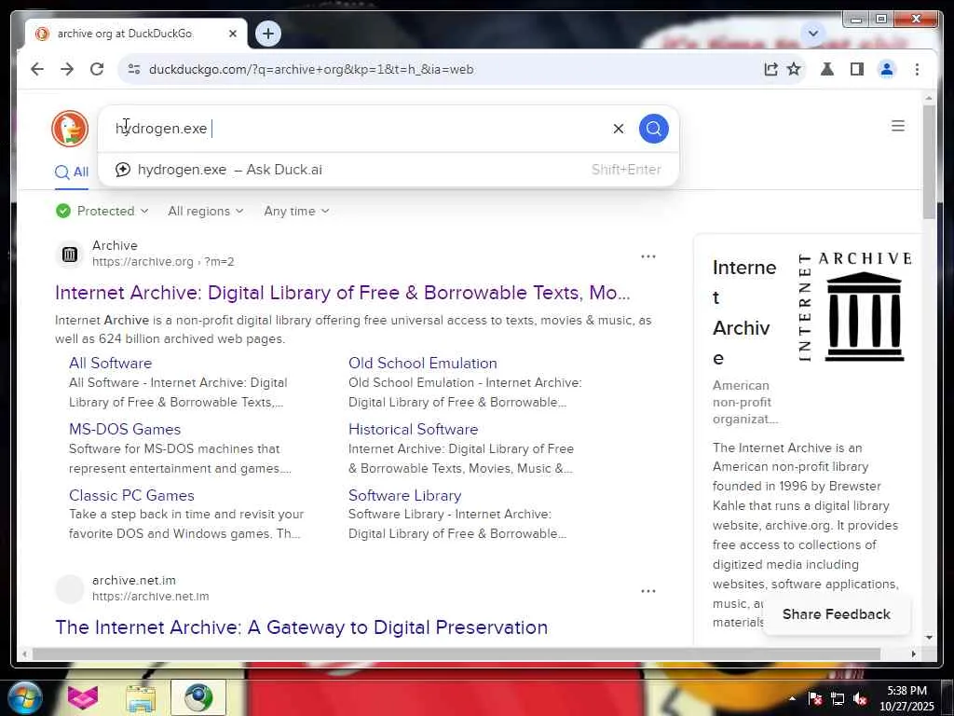Click the scroll down arrow
This screenshot has width=954, height=716.
[929, 638]
